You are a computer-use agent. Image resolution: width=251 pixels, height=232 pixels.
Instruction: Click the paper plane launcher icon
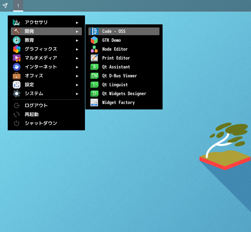[5, 6]
